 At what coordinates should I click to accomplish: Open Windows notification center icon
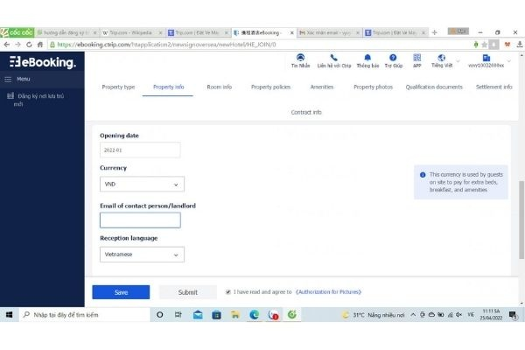(x=512, y=315)
